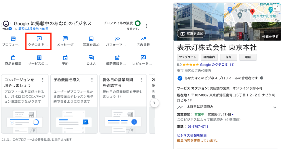Expand the map using the fullscreen arrows icon

[x=276, y=8]
